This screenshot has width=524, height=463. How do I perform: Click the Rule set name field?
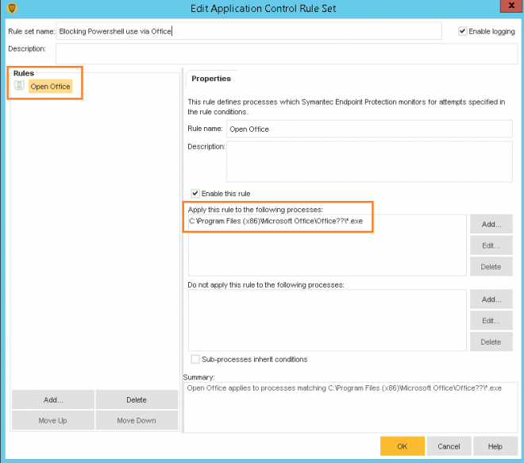tap(249, 31)
